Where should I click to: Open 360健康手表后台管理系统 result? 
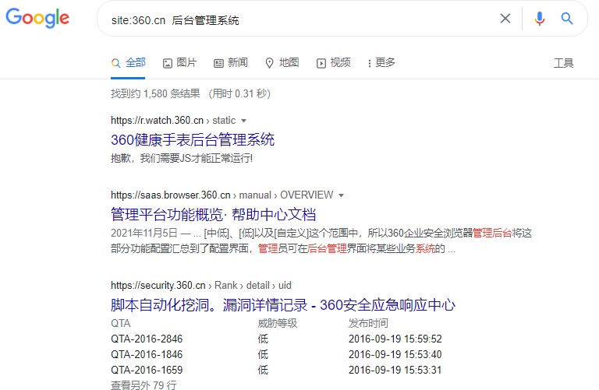click(x=193, y=139)
